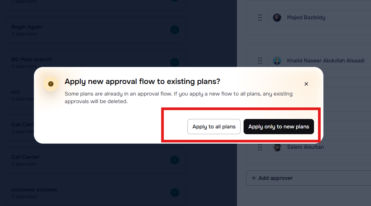Click the drag handle beside Khalid Naseer

coord(260,61)
